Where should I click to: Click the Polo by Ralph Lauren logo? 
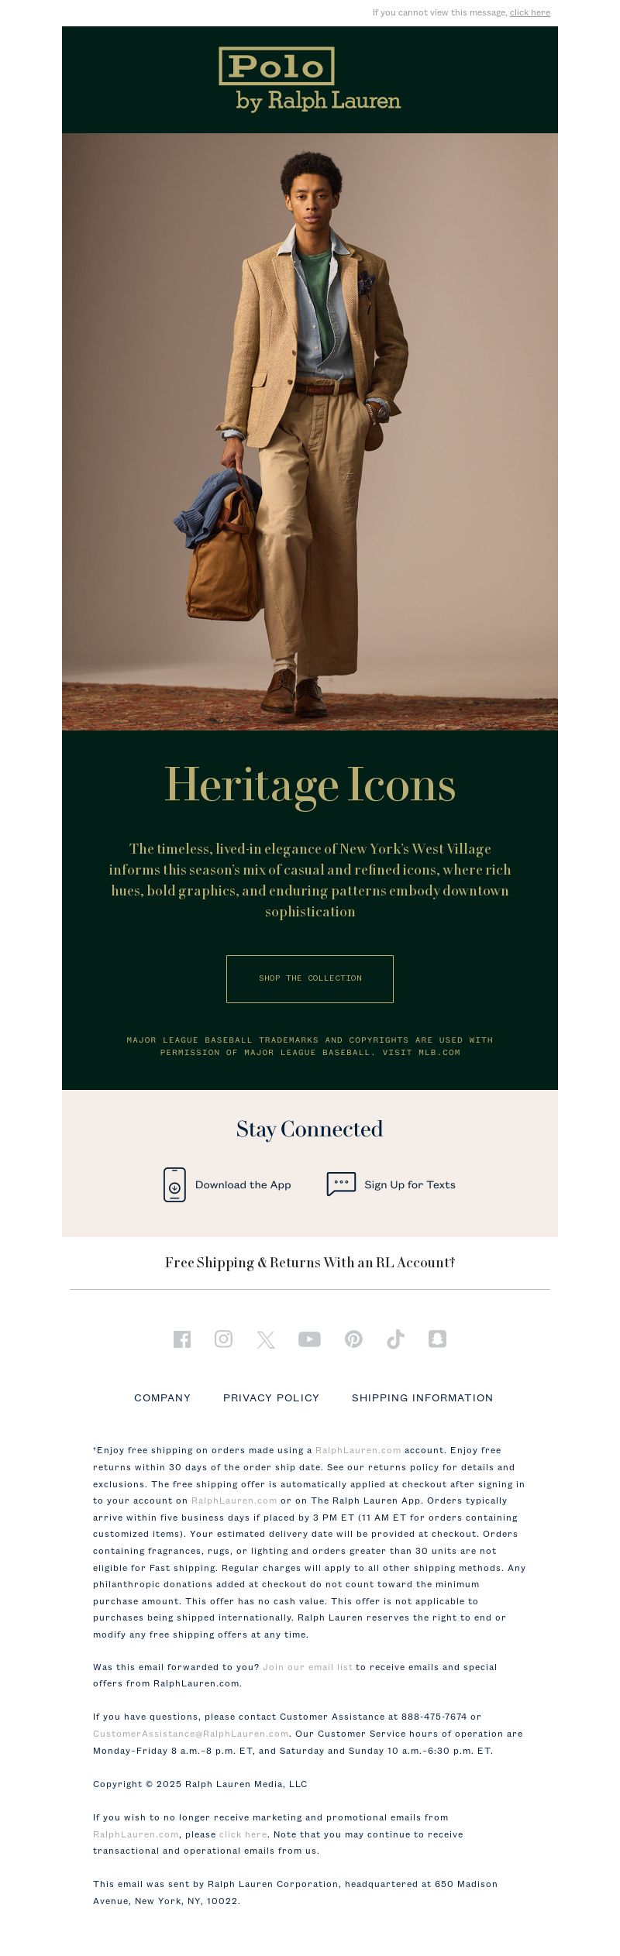[309, 80]
